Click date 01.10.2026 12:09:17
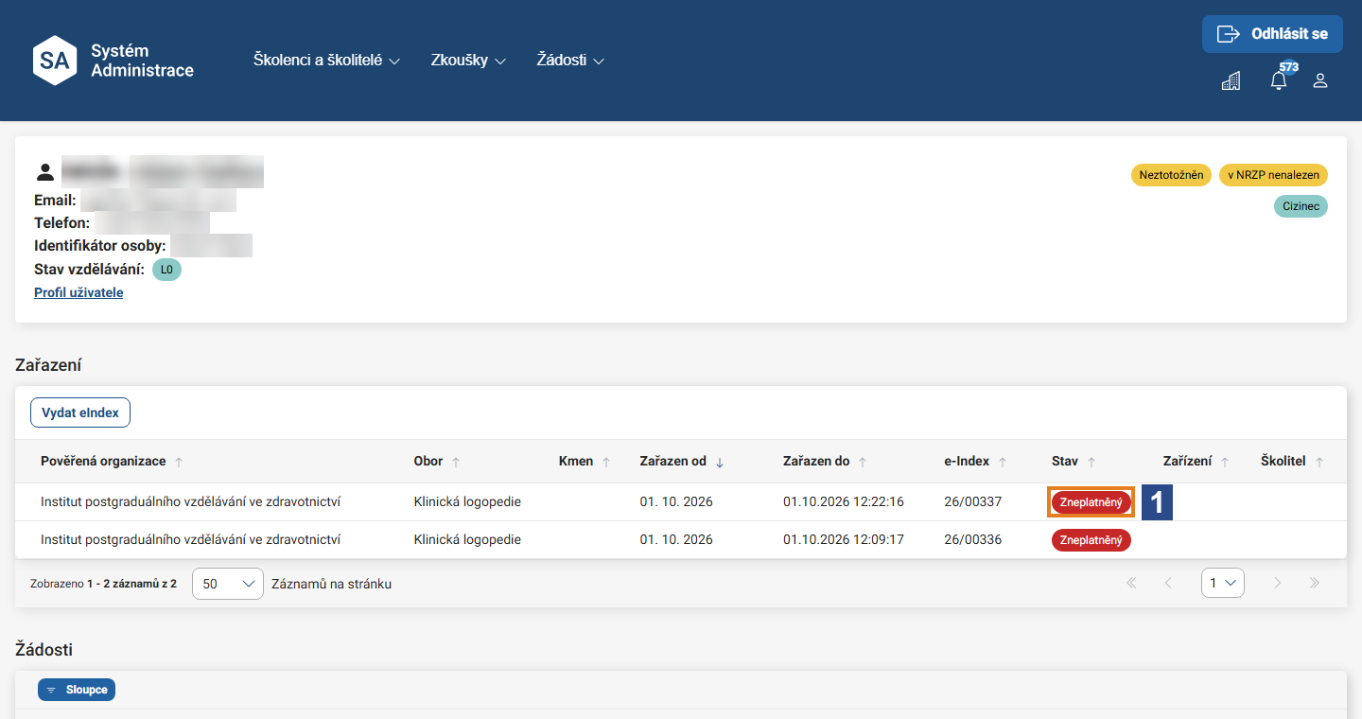This screenshot has height=719, width=1362. click(x=844, y=539)
